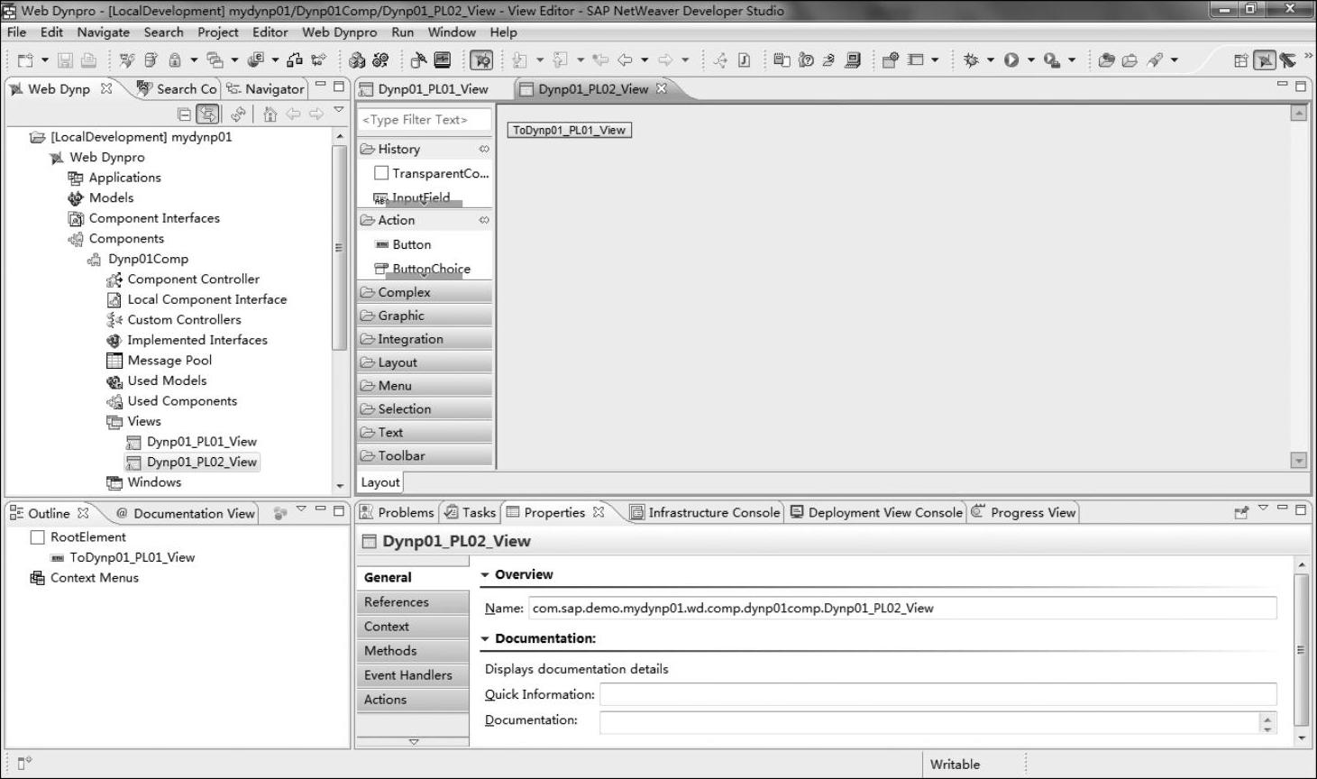1317x779 pixels.
Task: Select the Methods properties section
Action: coord(413,651)
